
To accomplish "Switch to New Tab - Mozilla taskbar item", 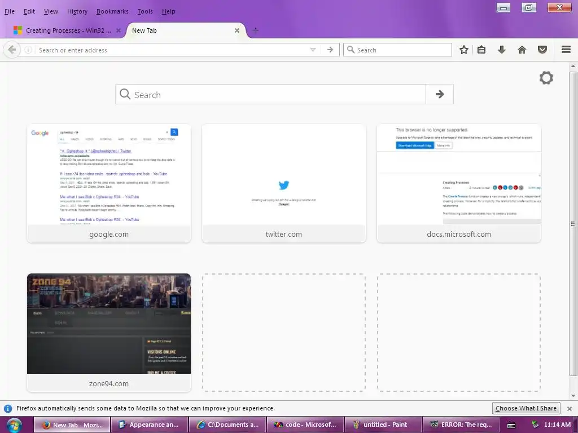I will [72, 425].
